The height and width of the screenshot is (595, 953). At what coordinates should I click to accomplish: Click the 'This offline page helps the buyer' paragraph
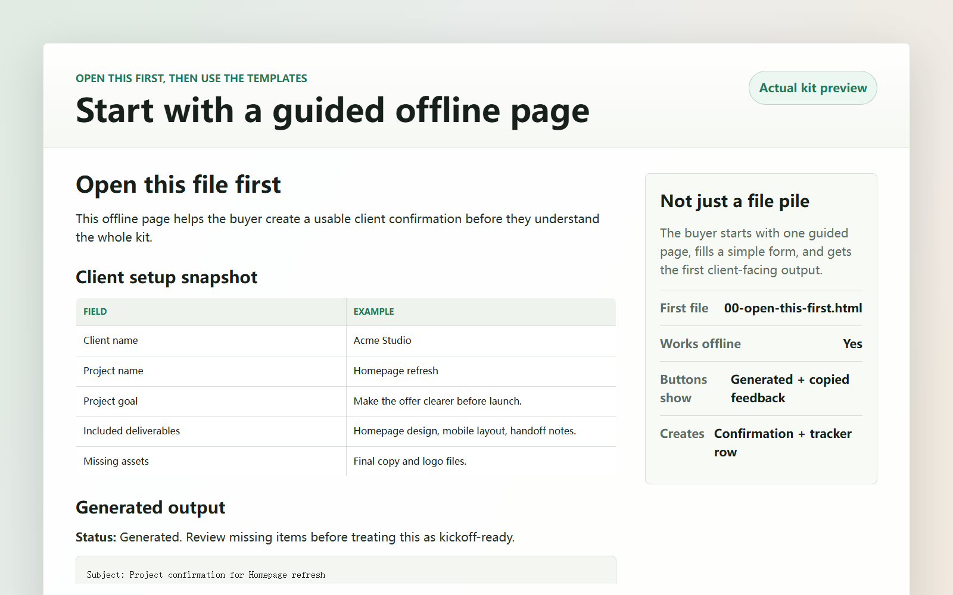[x=337, y=228]
